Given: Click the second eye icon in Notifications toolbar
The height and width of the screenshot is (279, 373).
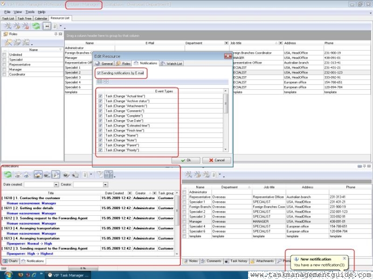Looking at the screenshot, I should (27, 175).
